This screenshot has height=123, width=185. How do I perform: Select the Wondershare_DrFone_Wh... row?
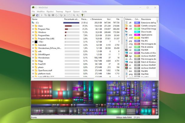pyautogui.click(x=76, y=48)
